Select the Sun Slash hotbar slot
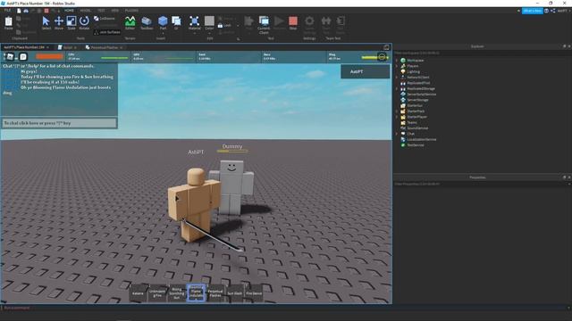 click(234, 293)
